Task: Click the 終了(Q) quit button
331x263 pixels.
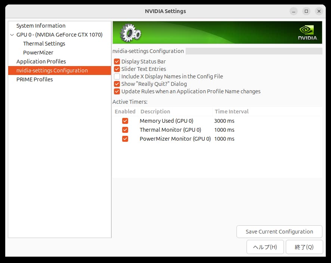Action: tap(304, 247)
